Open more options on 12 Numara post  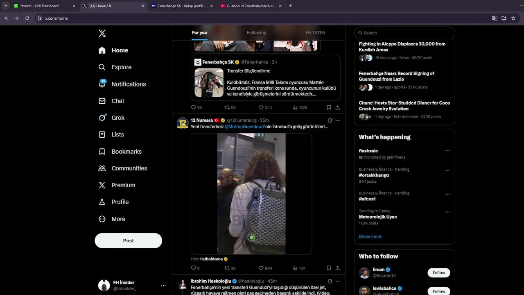tap(338, 120)
